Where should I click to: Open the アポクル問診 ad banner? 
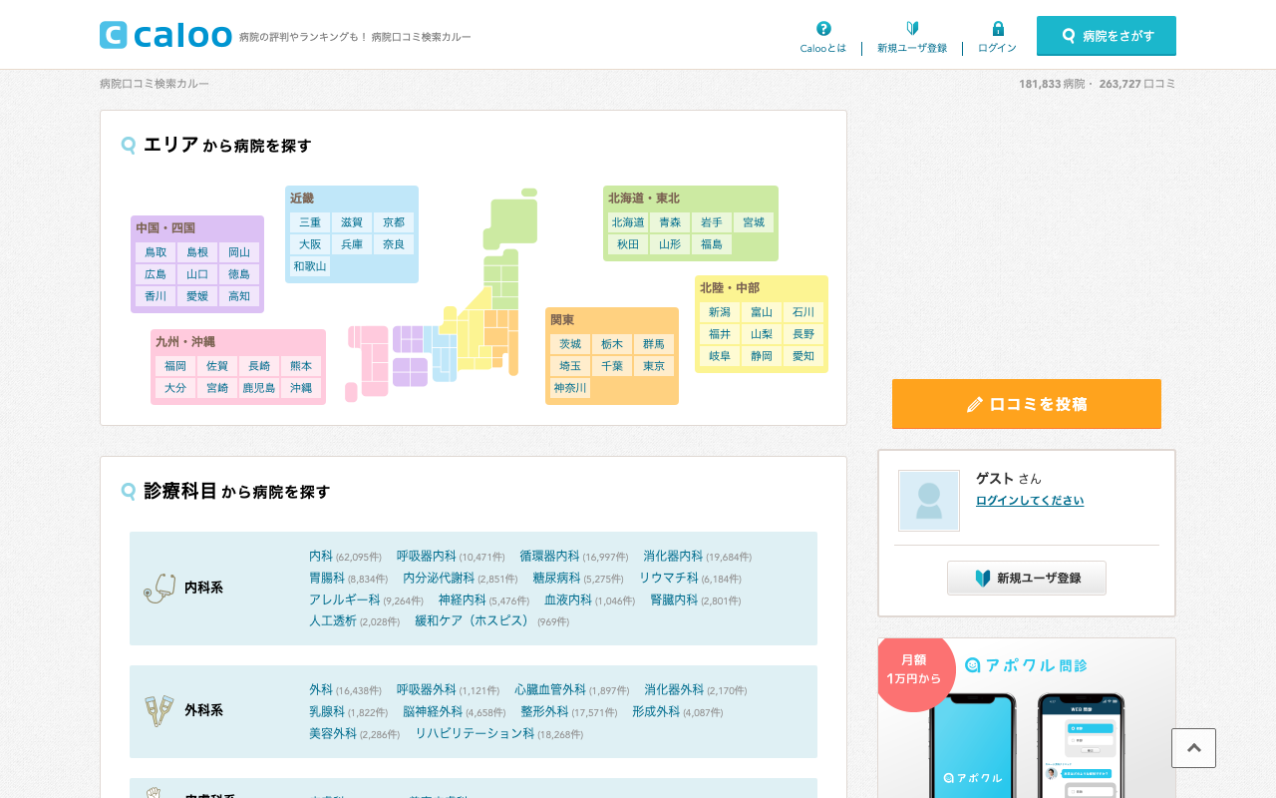pyautogui.click(x=1027, y=718)
